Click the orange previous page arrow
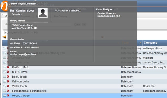 (4, 37)
